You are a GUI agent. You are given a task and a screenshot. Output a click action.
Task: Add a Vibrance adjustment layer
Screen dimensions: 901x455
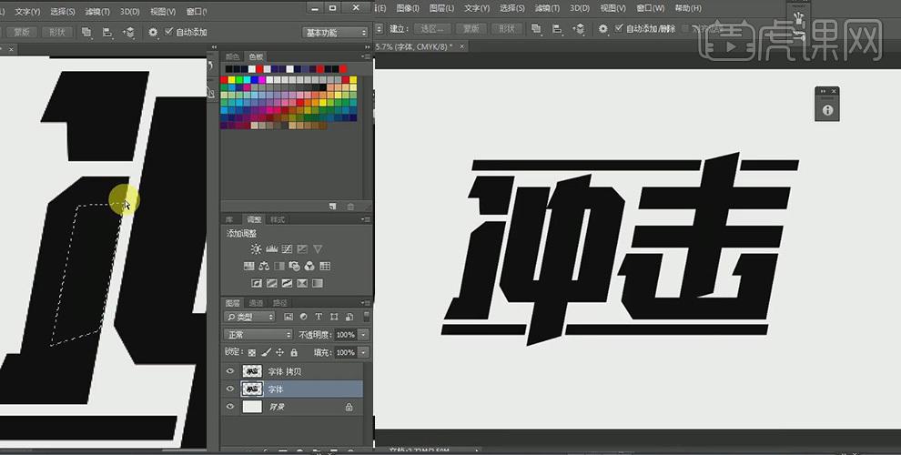318,249
